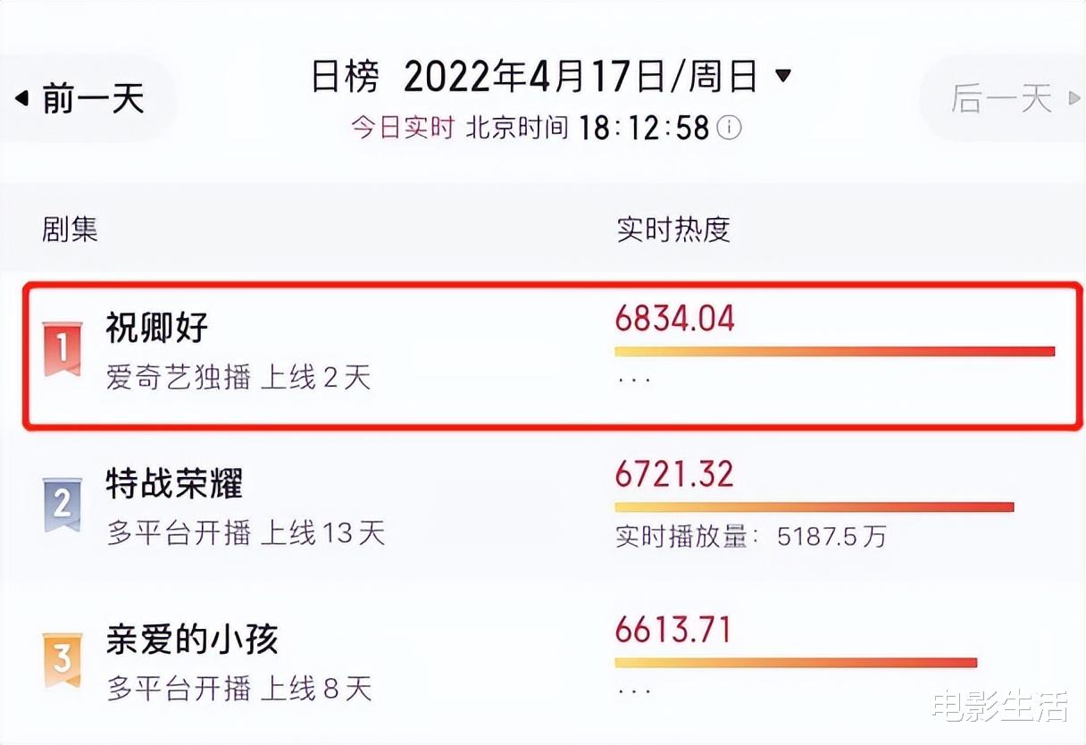Screen dimensions: 1086x745
Task: Click the silver rank 2 ribbon badge
Action: (63, 505)
